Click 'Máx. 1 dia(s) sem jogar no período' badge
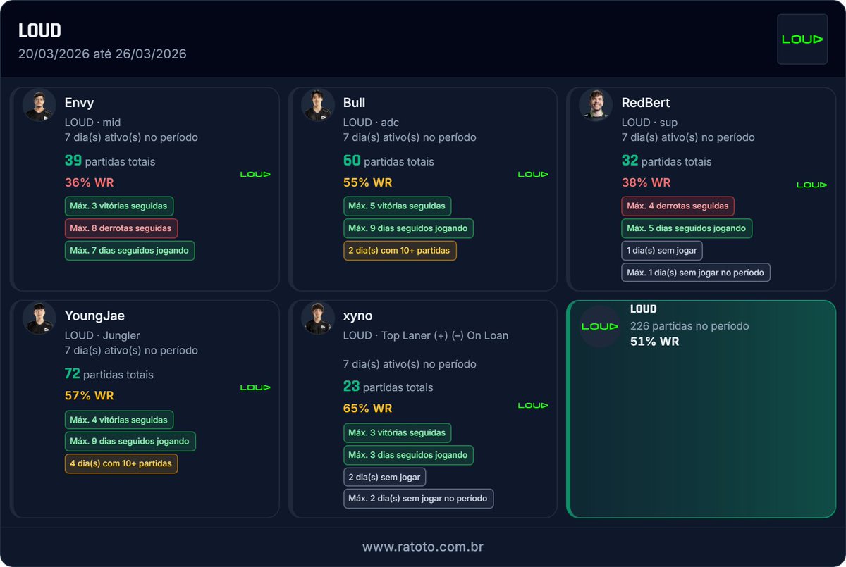This screenshot has width=846, height=567. 696,272
